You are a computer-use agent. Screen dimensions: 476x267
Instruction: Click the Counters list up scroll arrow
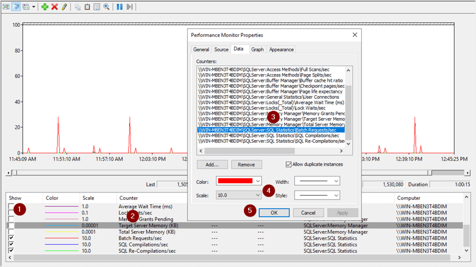[349, 70]
